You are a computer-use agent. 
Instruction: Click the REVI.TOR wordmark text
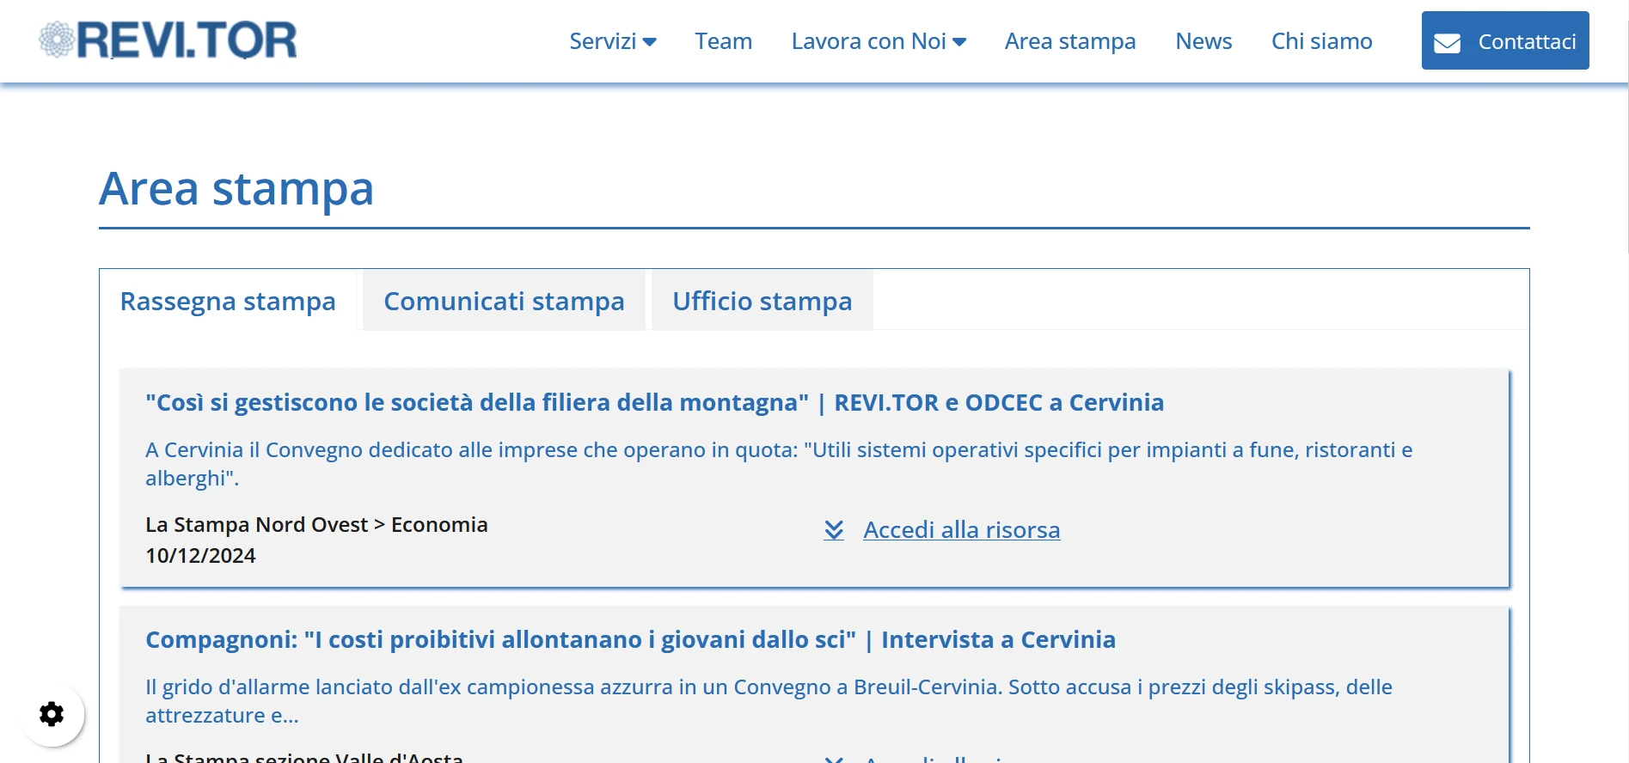[x=187, y=40]
